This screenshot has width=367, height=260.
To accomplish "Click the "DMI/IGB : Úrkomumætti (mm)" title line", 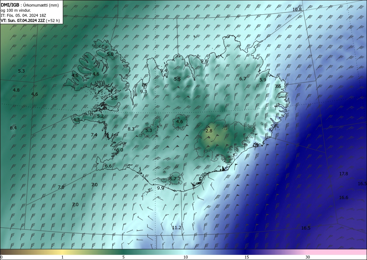I will point(30,5).
